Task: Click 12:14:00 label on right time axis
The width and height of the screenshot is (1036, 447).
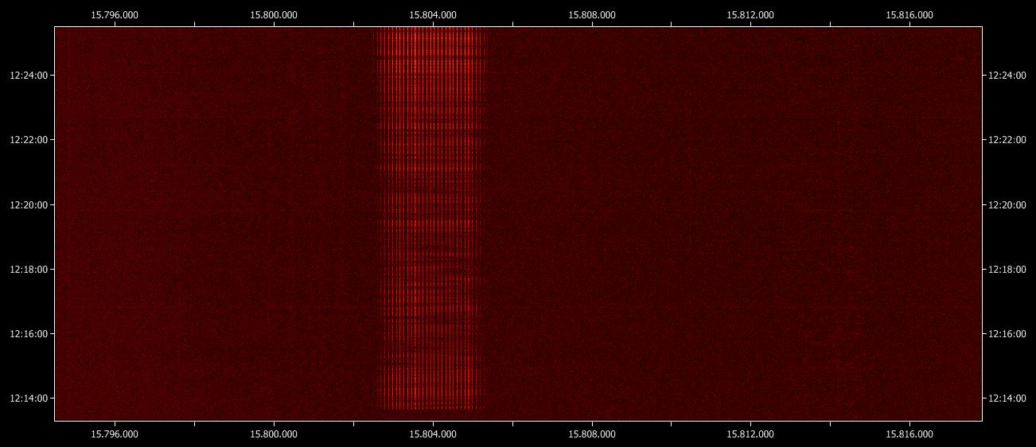Action: coord(1007,398)
